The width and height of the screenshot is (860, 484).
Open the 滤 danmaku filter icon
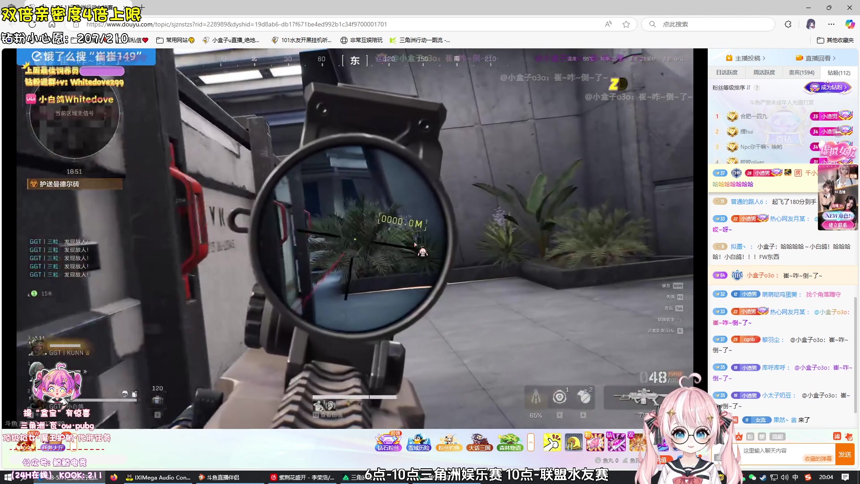(837, 436)
